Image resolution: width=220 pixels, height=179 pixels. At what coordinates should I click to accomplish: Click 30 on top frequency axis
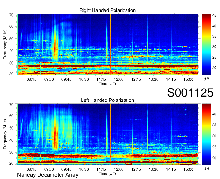[x=11, y=63]
